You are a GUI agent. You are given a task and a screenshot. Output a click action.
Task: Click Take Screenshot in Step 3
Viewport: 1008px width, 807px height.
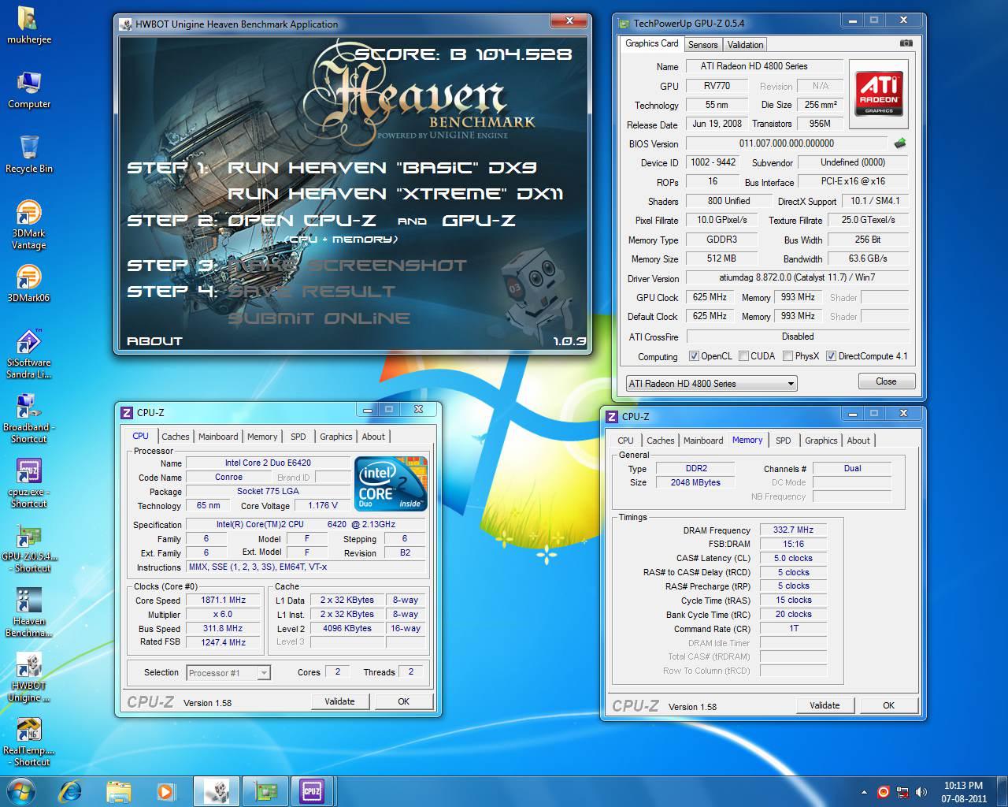pyautogui.click(x=347, y=266)
